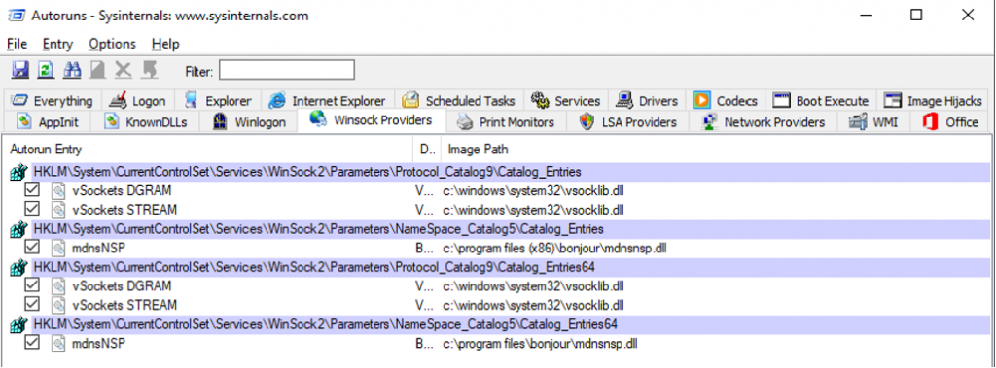Disable mdnsNSP entry under NameSpace Catalog_Entries64

[x=31, y=342]
